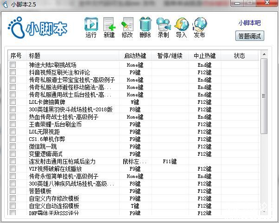The height and width of the screenshot is (223, 279).
Task: Tick the CS1.6单机作弊 checkbox
Action: click(13, 139)
